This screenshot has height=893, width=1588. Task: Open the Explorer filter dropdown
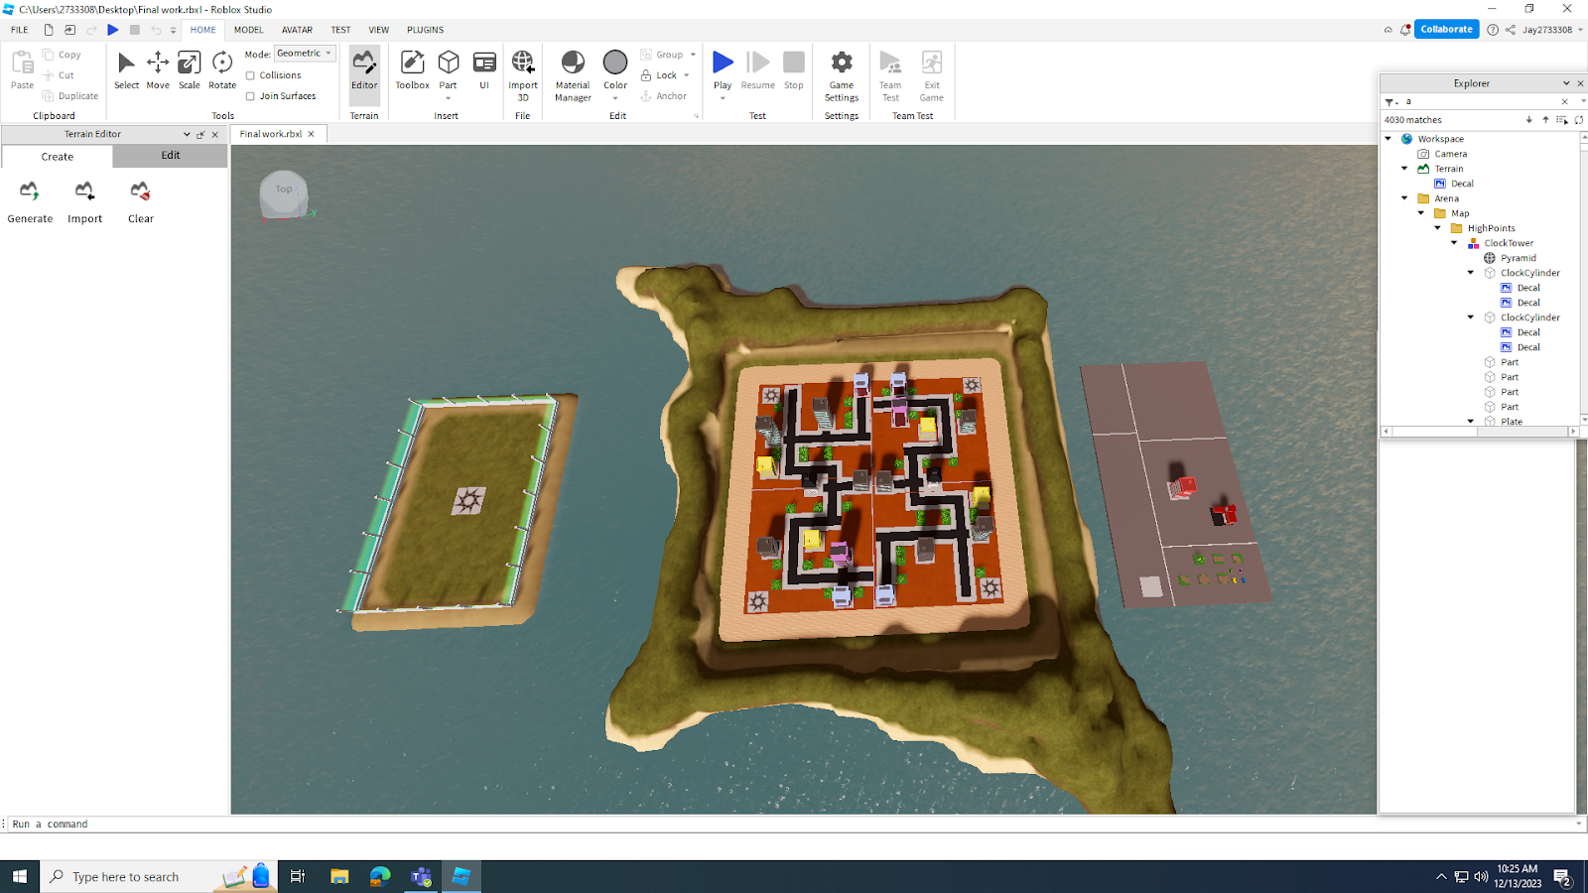click(x=1391, y=101)
